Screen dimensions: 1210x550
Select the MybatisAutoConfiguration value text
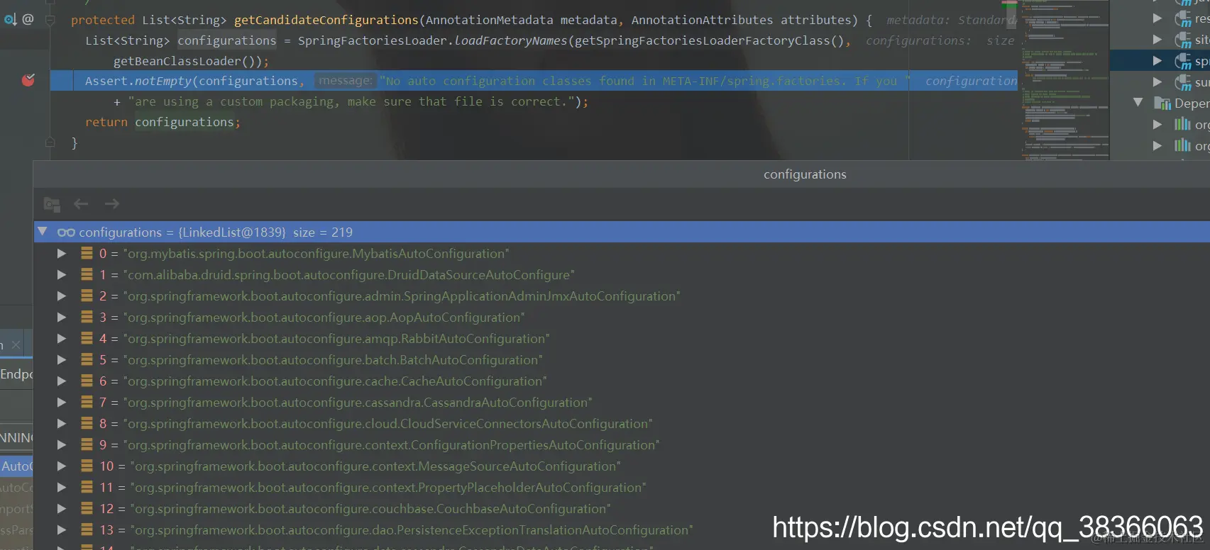point(317,254)
